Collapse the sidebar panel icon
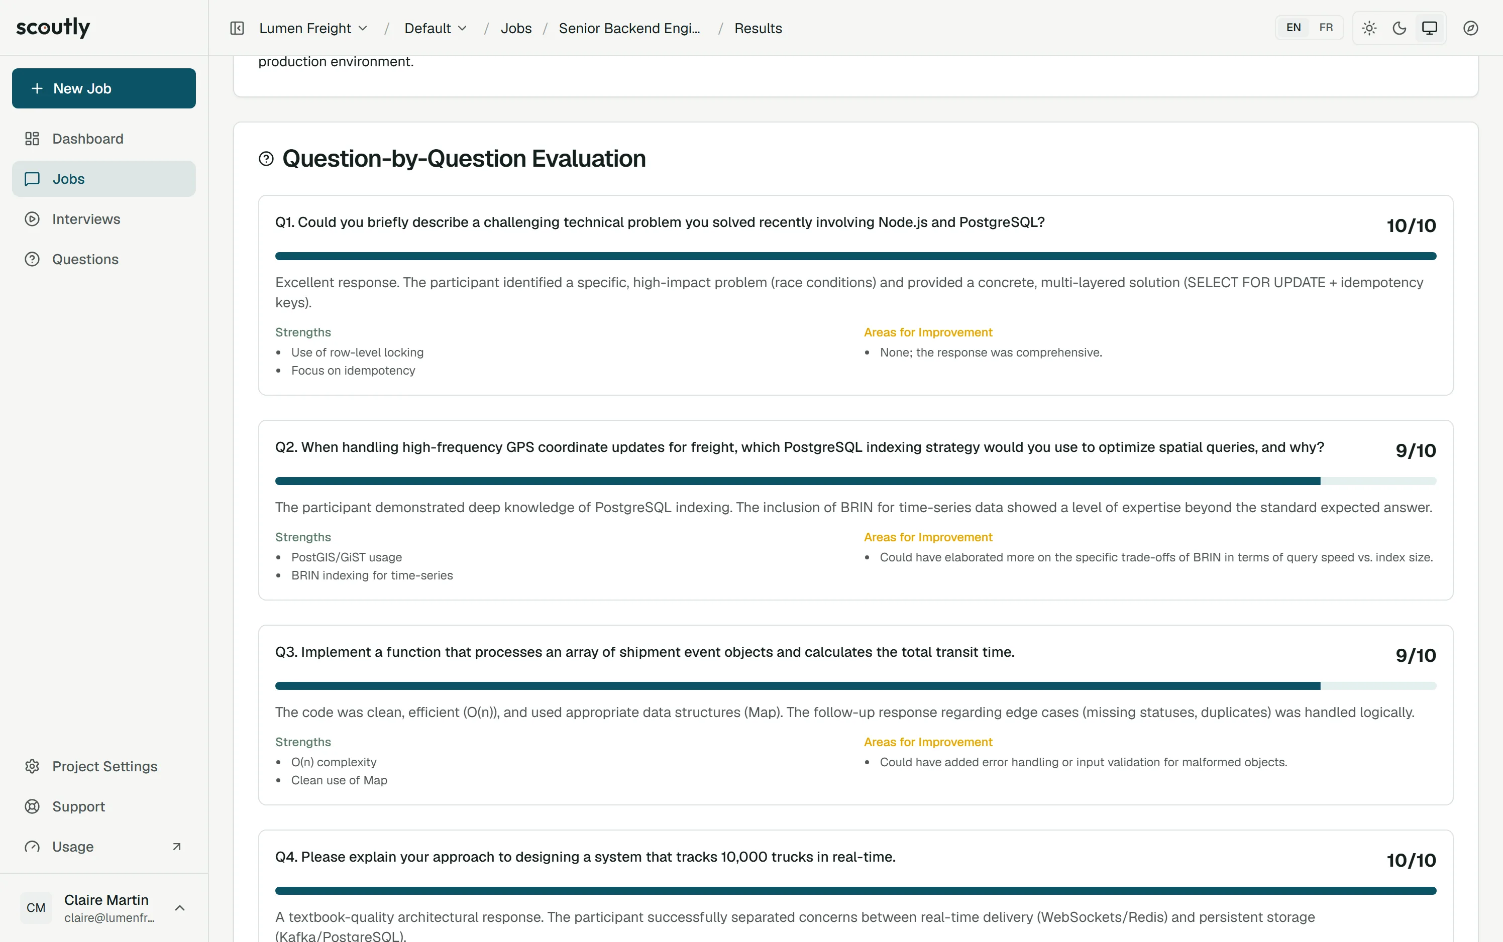Viewport: 1503px width, 942px height. pyautogui.click(x=237, y=28)
